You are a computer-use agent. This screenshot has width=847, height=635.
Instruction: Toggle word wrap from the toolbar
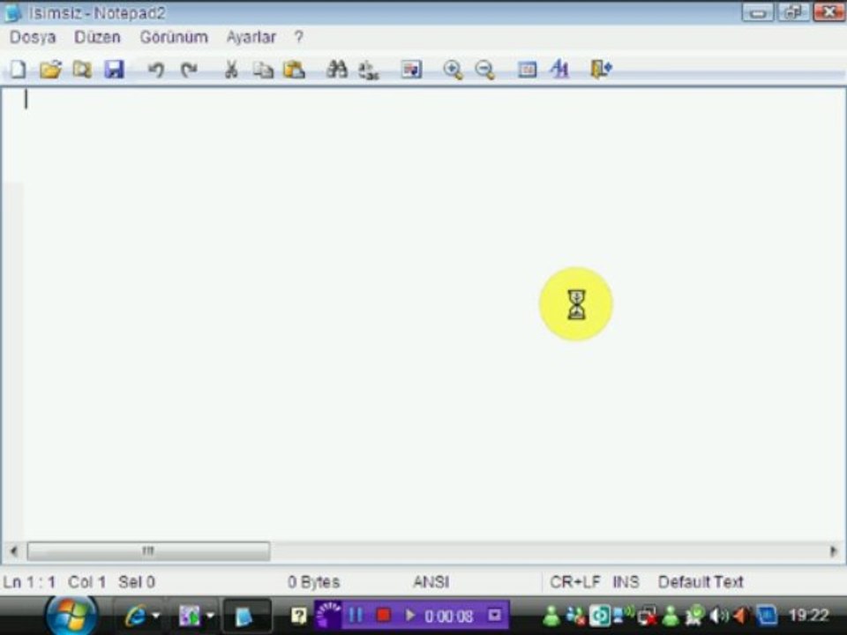(411, 69)
